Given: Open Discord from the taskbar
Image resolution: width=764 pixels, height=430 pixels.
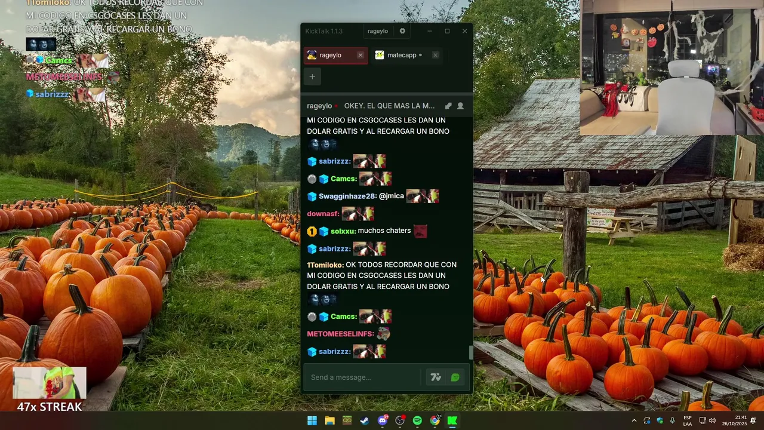Looking at the screenshot, I should [383, 420].
